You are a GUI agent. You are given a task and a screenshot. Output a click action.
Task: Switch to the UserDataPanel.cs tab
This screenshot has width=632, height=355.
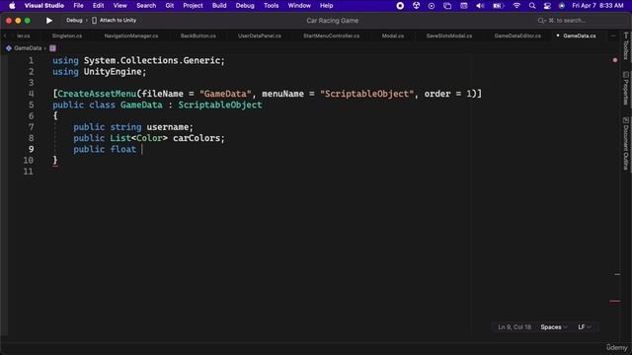click(x=259, y=35)
